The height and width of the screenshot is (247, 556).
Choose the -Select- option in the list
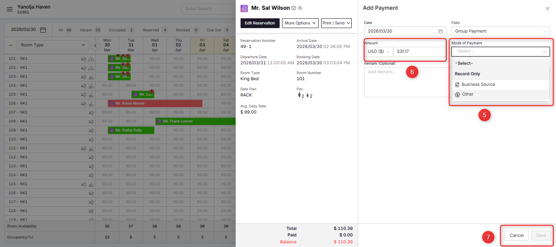pyautogui.click(x=500, y=63)
